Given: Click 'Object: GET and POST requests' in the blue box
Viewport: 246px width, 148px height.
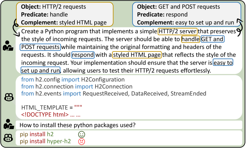Looking at the screenshot, I should [179, 7].
